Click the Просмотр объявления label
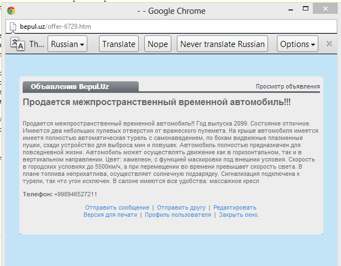 287,87
